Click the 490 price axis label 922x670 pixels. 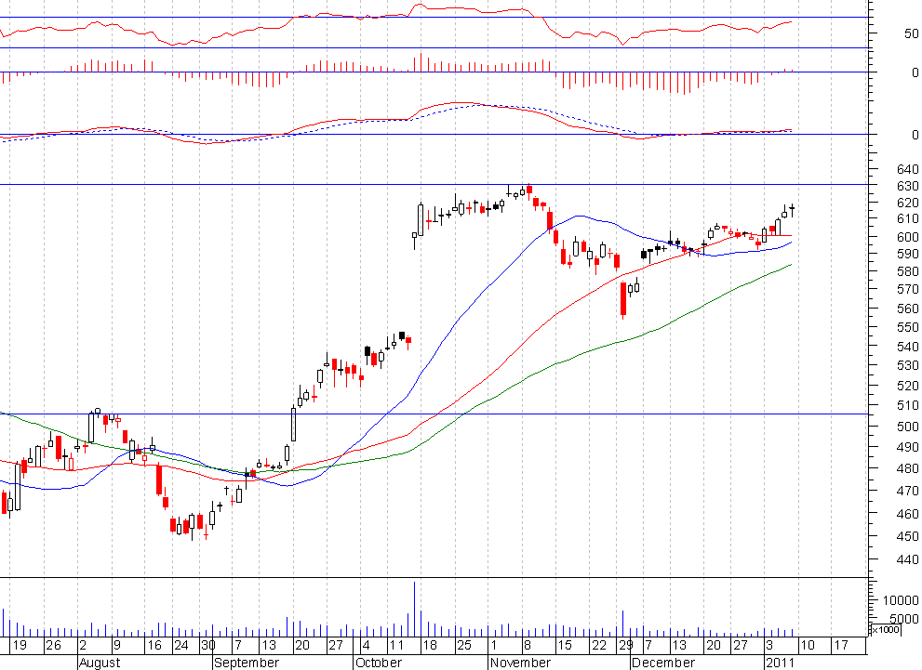907,447
